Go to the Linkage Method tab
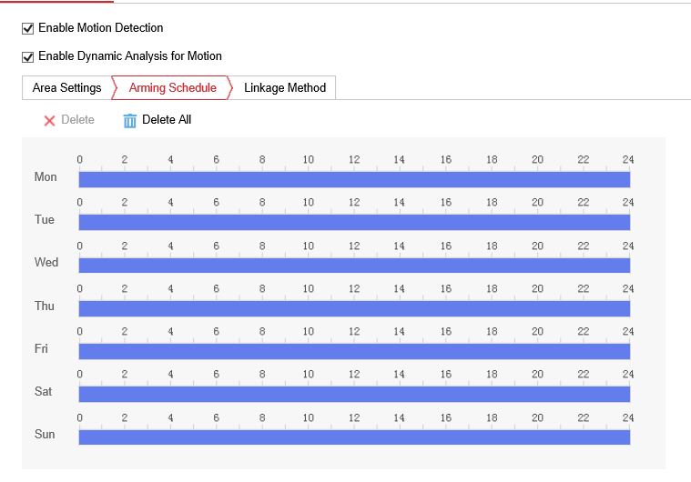The width and height of the screenshot is (691, 482). [x=284, y=88]
